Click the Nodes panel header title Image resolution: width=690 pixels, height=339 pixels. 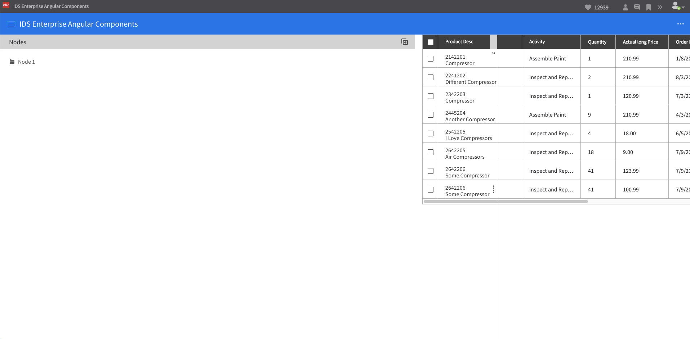coord(18,42)
